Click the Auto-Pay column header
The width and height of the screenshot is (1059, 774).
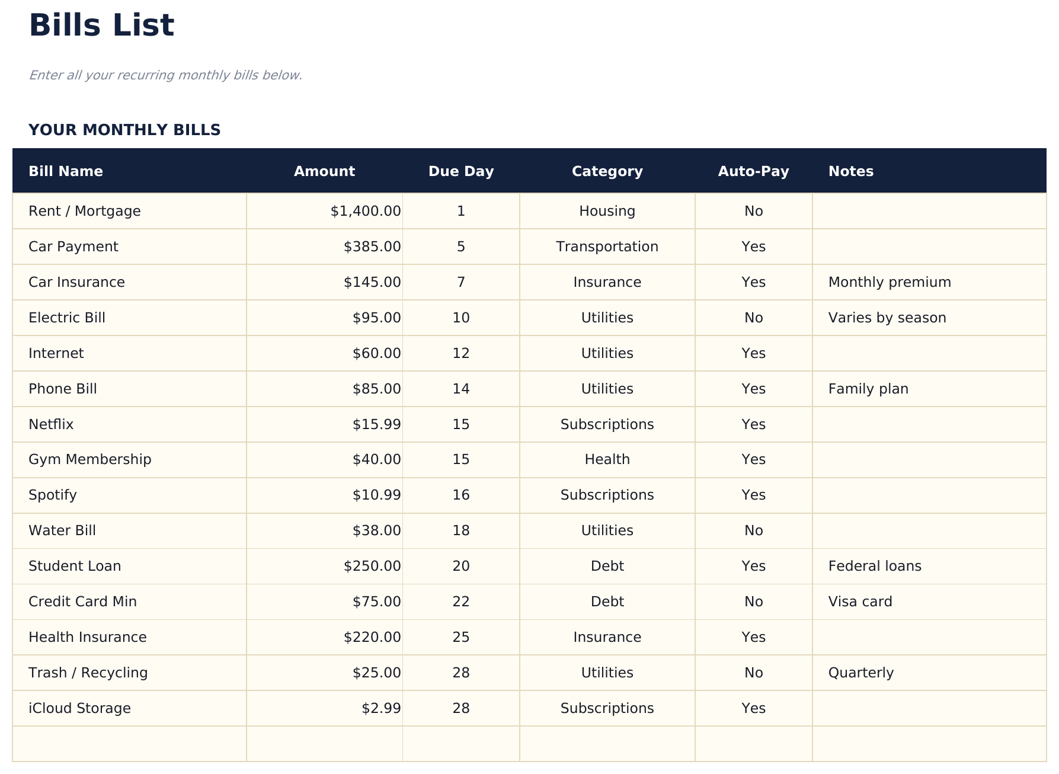pos(753,171)
